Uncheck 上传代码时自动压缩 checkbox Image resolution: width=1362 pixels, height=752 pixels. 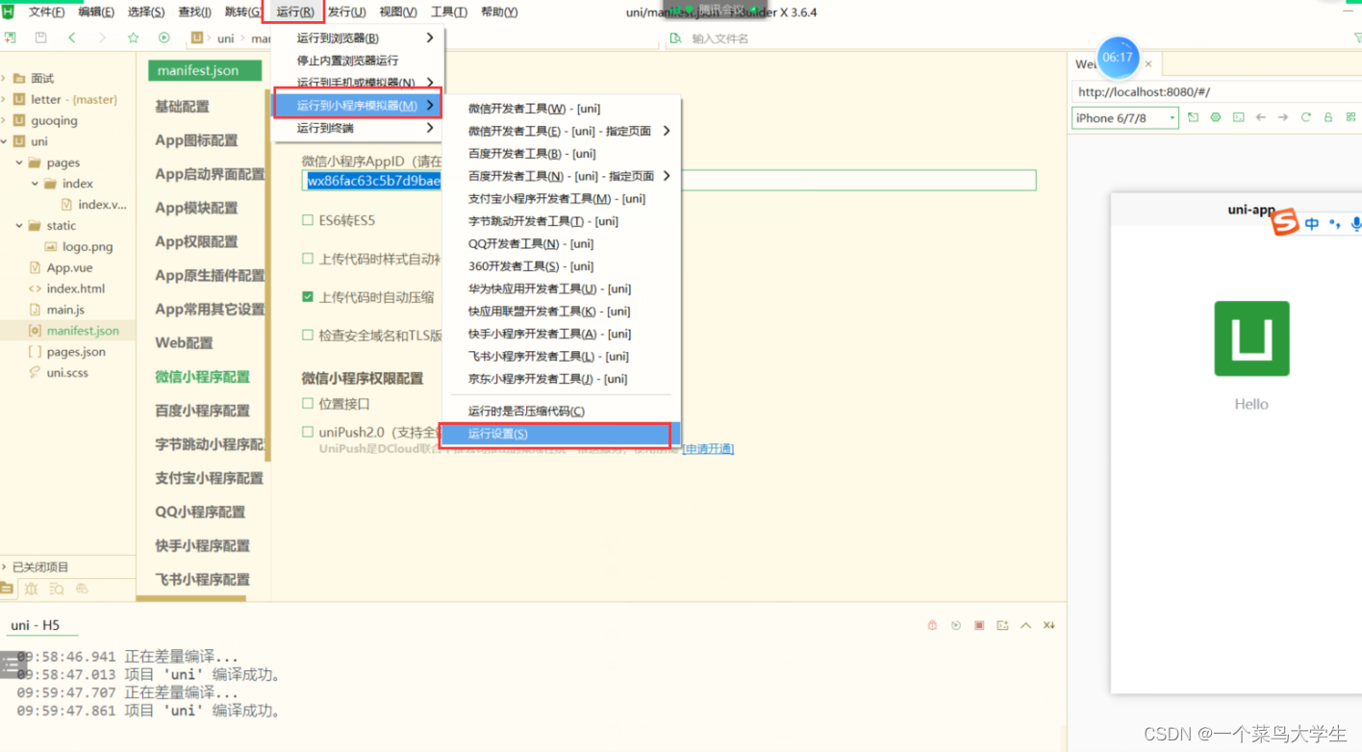(308, 297)
